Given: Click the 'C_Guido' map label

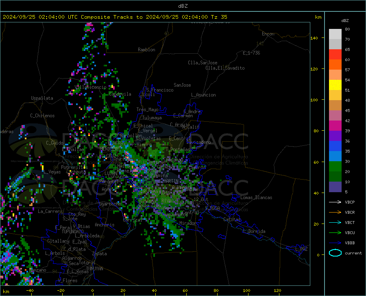Looking at the screenshot, I should pos(54,143).
